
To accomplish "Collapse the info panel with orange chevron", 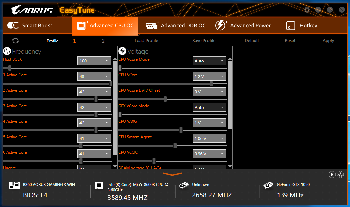I will click(x=172, y=174).
